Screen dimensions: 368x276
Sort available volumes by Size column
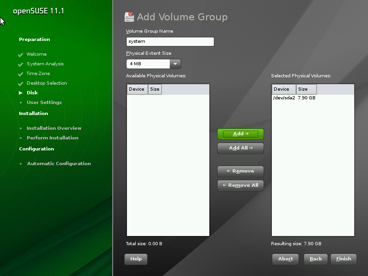155,89
